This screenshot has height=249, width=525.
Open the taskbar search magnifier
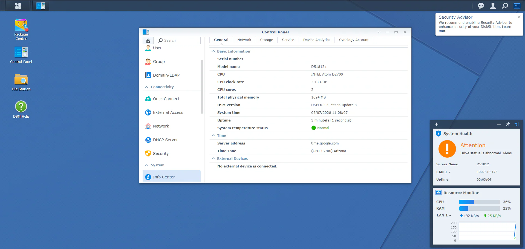(505, 5)
